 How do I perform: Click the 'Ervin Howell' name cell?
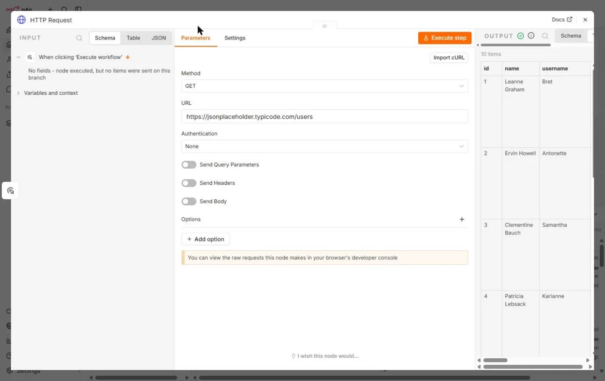(x=521, y=183)
